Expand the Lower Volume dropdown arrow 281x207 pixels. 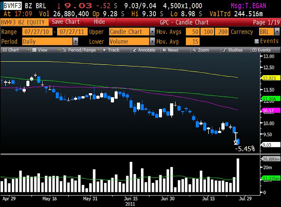coord(152,41)
